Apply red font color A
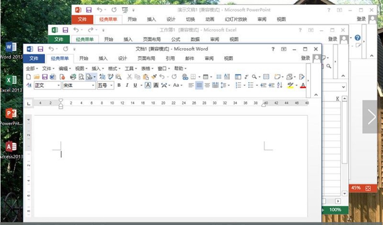Image resolution: width=383 pixels, height=225 pixels. [303, 85]
